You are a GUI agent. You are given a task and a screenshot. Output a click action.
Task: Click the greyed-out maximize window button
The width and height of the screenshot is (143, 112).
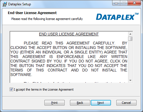pyautogui.click(x=124, y=3)
